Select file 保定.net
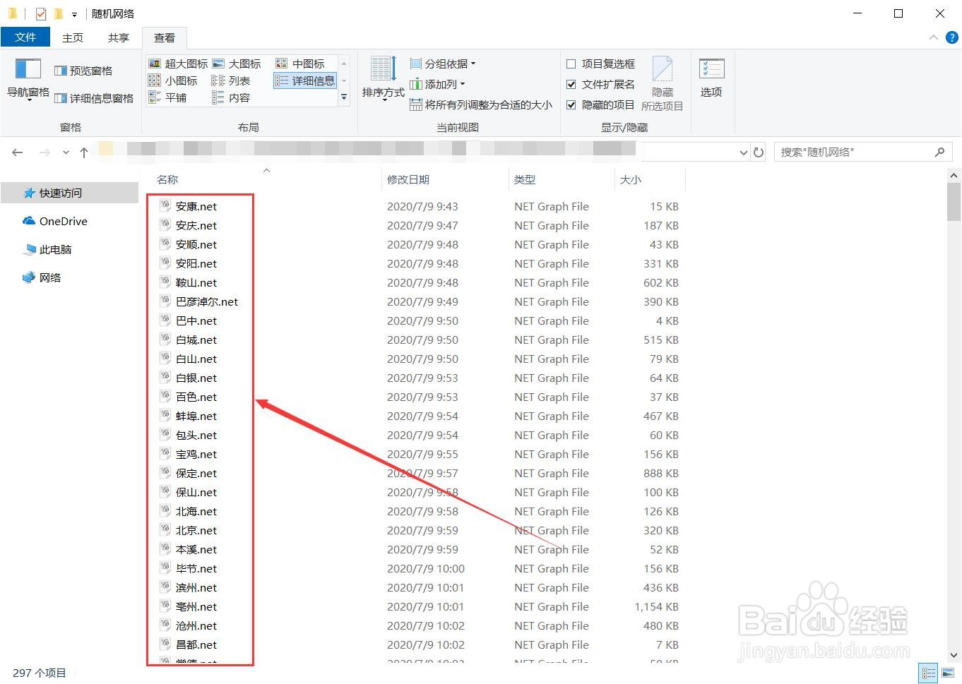Image resolution: width=962 pixels, height=684 pixels. 196,473
